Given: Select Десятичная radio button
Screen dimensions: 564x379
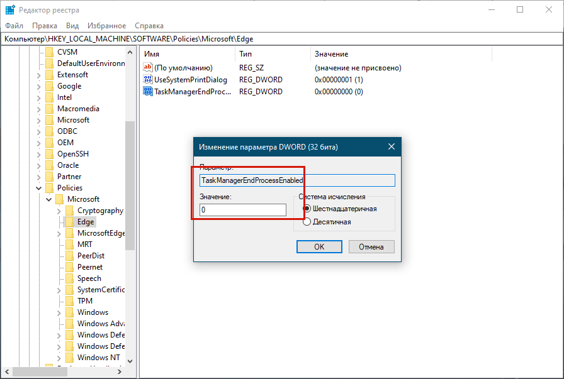Looking at the screenshot, I should [x=307, y=222].
